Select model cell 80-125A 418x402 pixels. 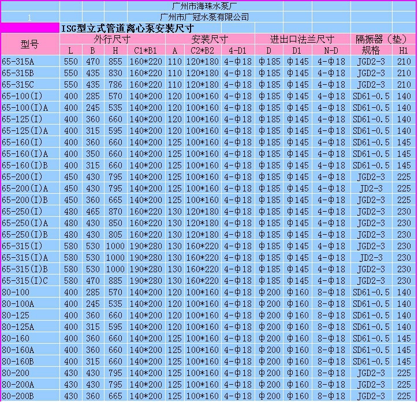click(x=30, y=326)
